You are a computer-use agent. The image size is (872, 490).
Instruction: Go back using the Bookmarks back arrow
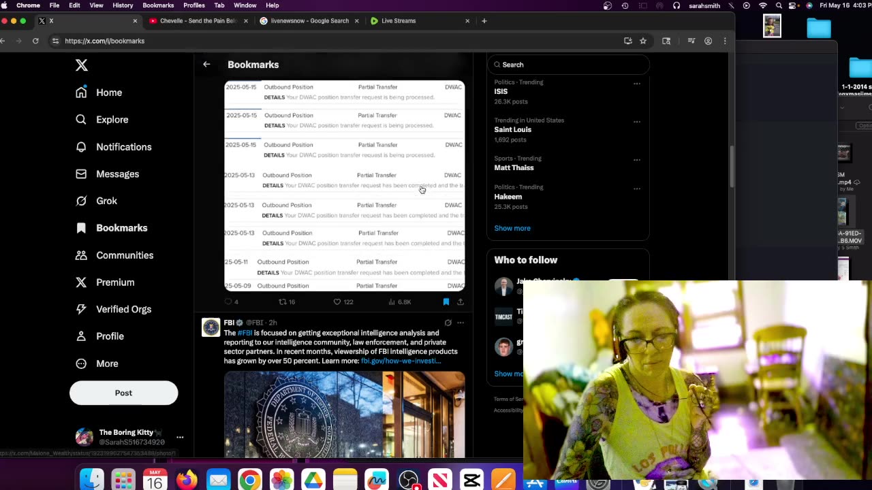pyautogui.click(x=206, y=65)
